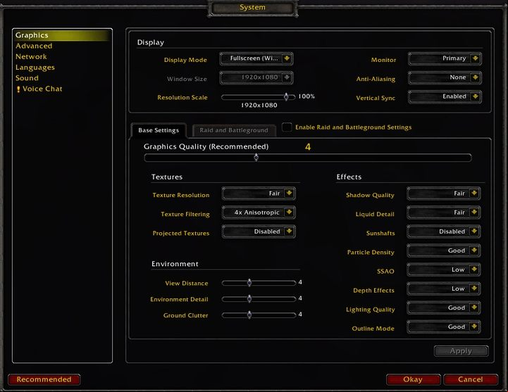The image size is (508, 392).
Task: Open the Network settings category
Action: click(31, 56)
